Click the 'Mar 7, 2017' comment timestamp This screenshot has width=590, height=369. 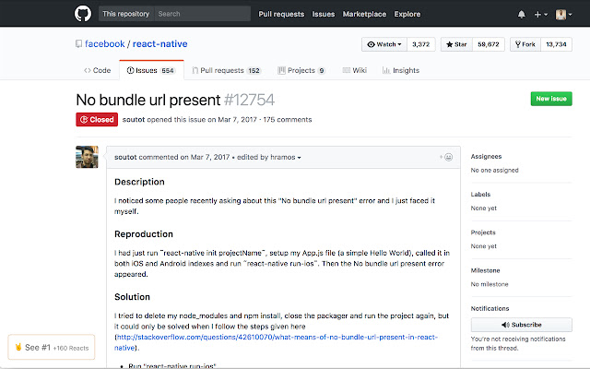(x=210, y=157)
